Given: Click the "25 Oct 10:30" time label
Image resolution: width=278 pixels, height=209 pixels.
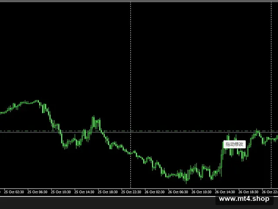Looking at the screenshot, I should 61,192.
